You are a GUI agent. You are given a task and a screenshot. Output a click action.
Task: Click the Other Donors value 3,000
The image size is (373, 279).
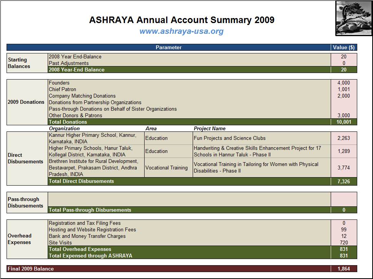click(x=344, y=116)
